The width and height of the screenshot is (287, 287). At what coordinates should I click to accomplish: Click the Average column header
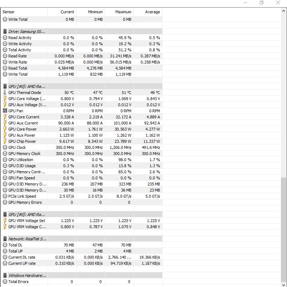coord(148,12)
